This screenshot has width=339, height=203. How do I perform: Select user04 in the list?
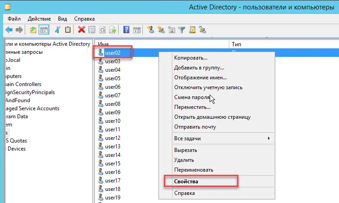pos(113,70)
